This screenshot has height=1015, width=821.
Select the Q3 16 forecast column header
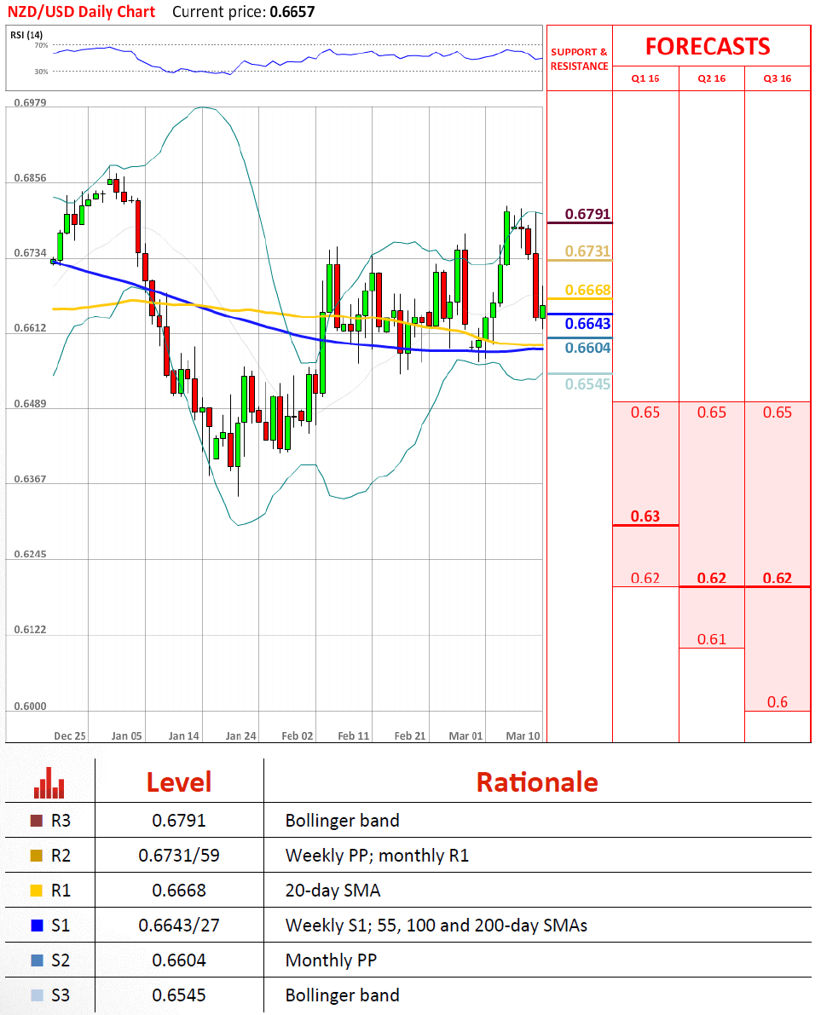778,78
